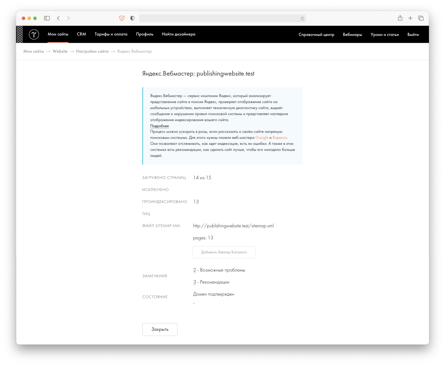Click the Яндекс.Вебмастер current breadcrumb
The image size is (445, 367).
[x=134, y=51]
